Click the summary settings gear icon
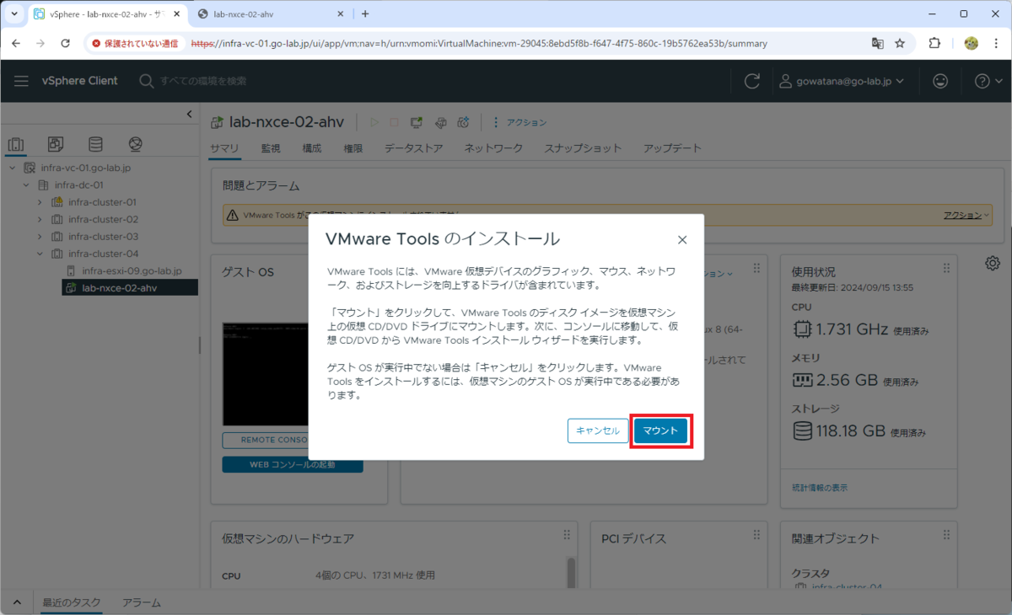The width and height of the screenshot is (1012, 615). click(993, 264)
